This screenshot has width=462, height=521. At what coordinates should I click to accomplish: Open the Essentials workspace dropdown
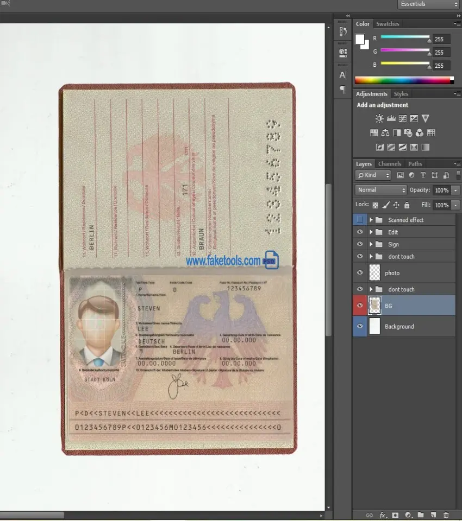tap(429, 4)
